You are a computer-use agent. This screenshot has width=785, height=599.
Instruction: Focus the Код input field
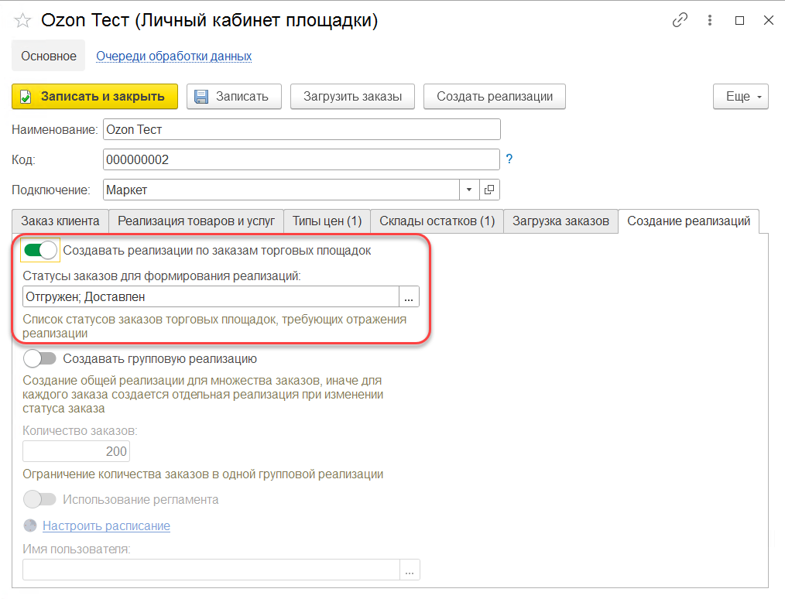tap(301, 159)
